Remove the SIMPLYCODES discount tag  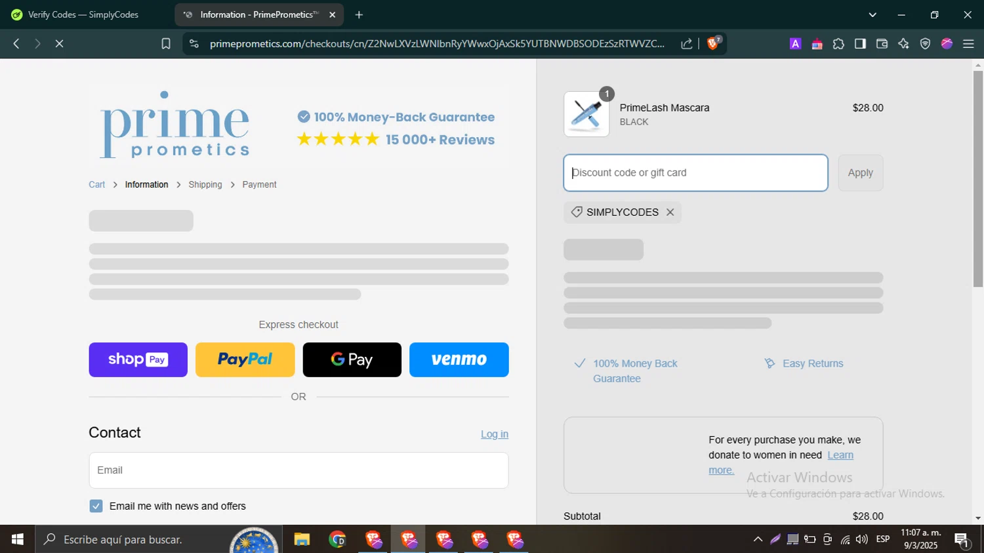[670, 212]
